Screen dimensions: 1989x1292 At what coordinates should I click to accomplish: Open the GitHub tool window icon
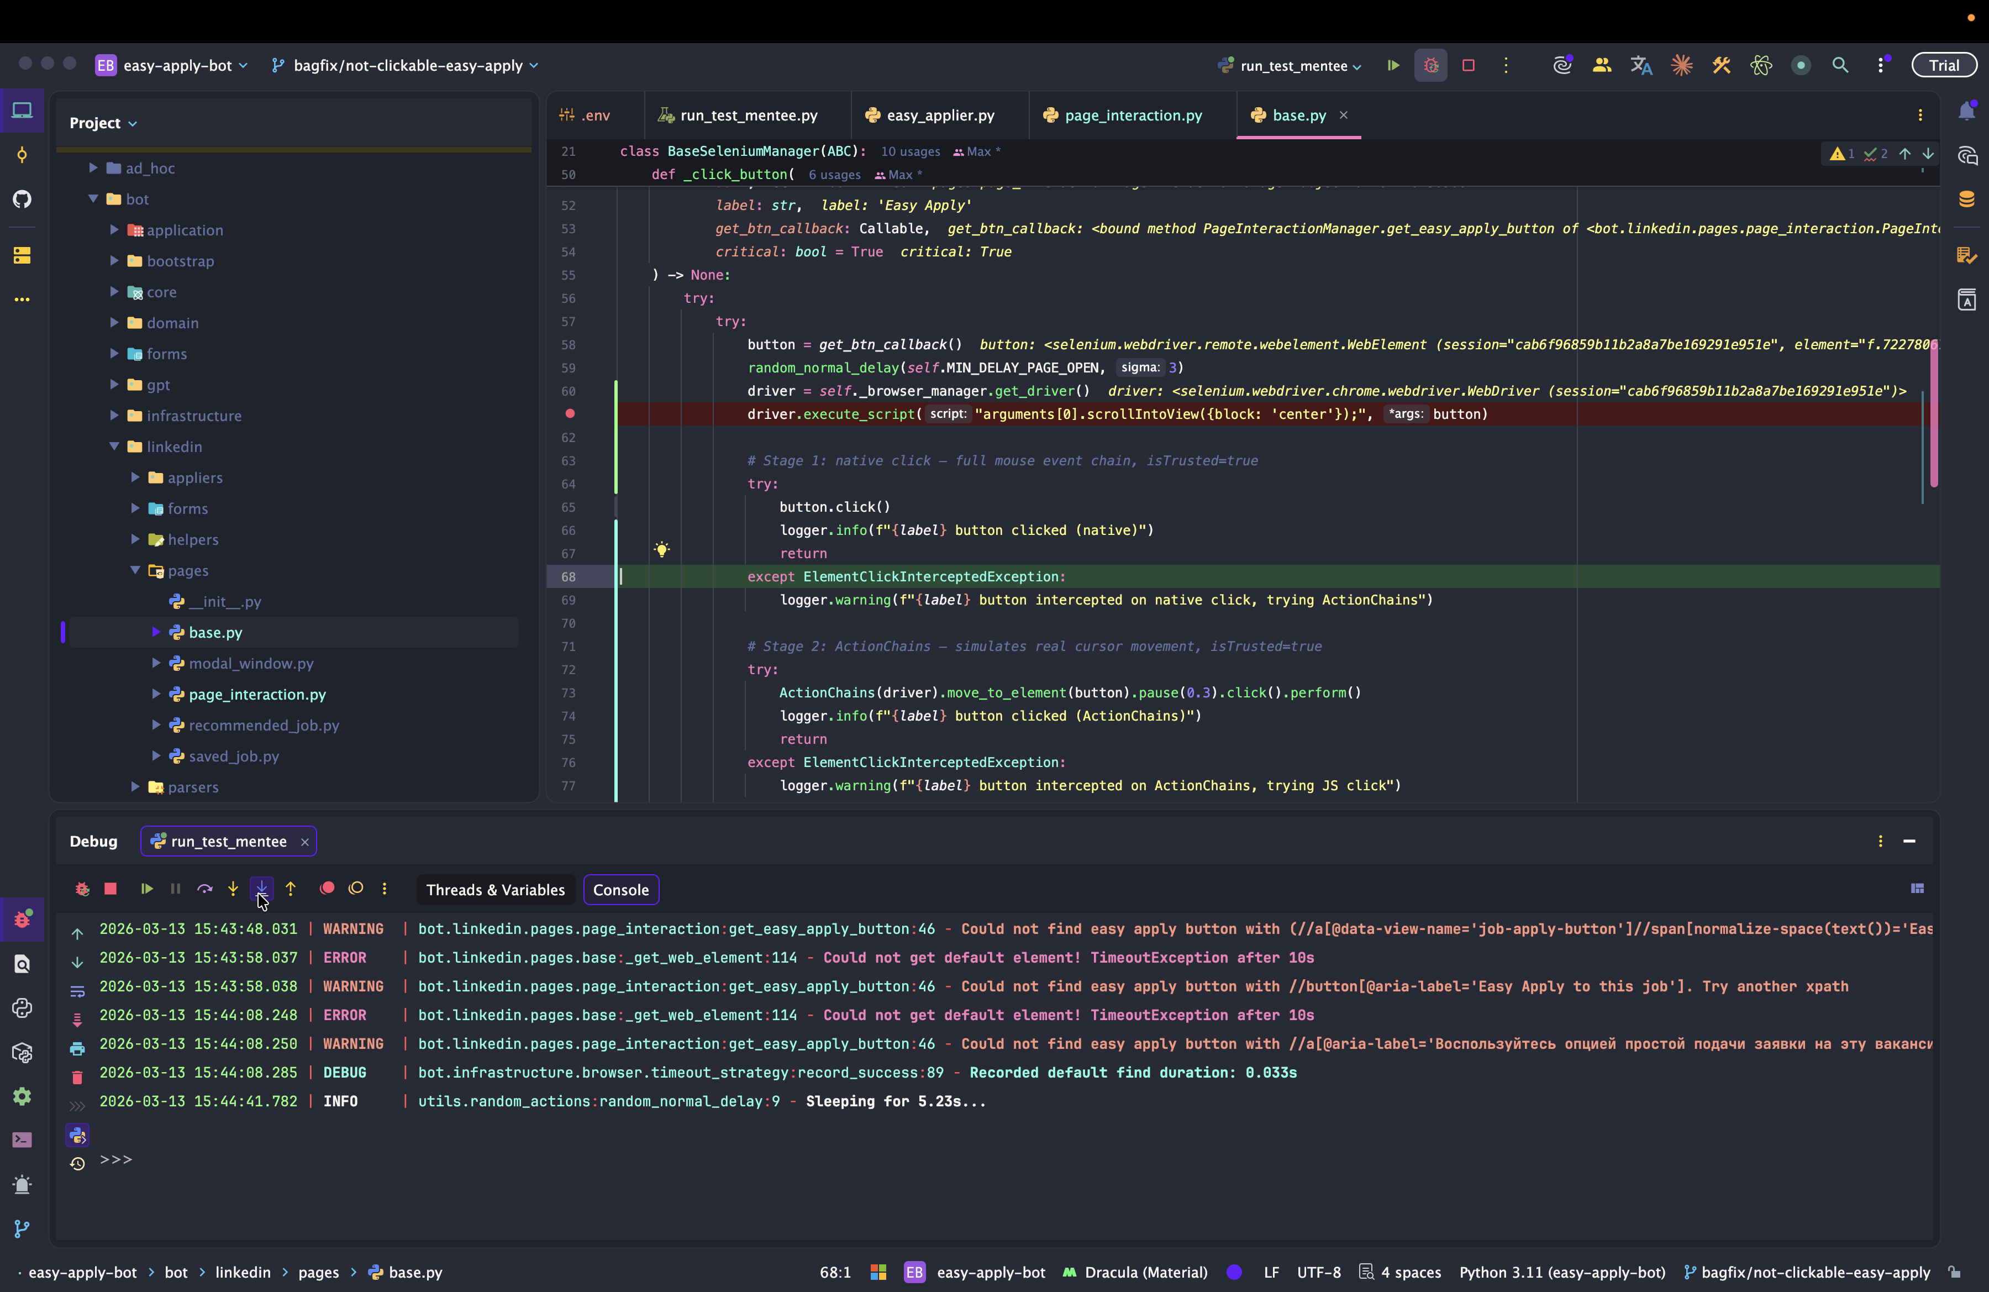click(x=23, y=199)
